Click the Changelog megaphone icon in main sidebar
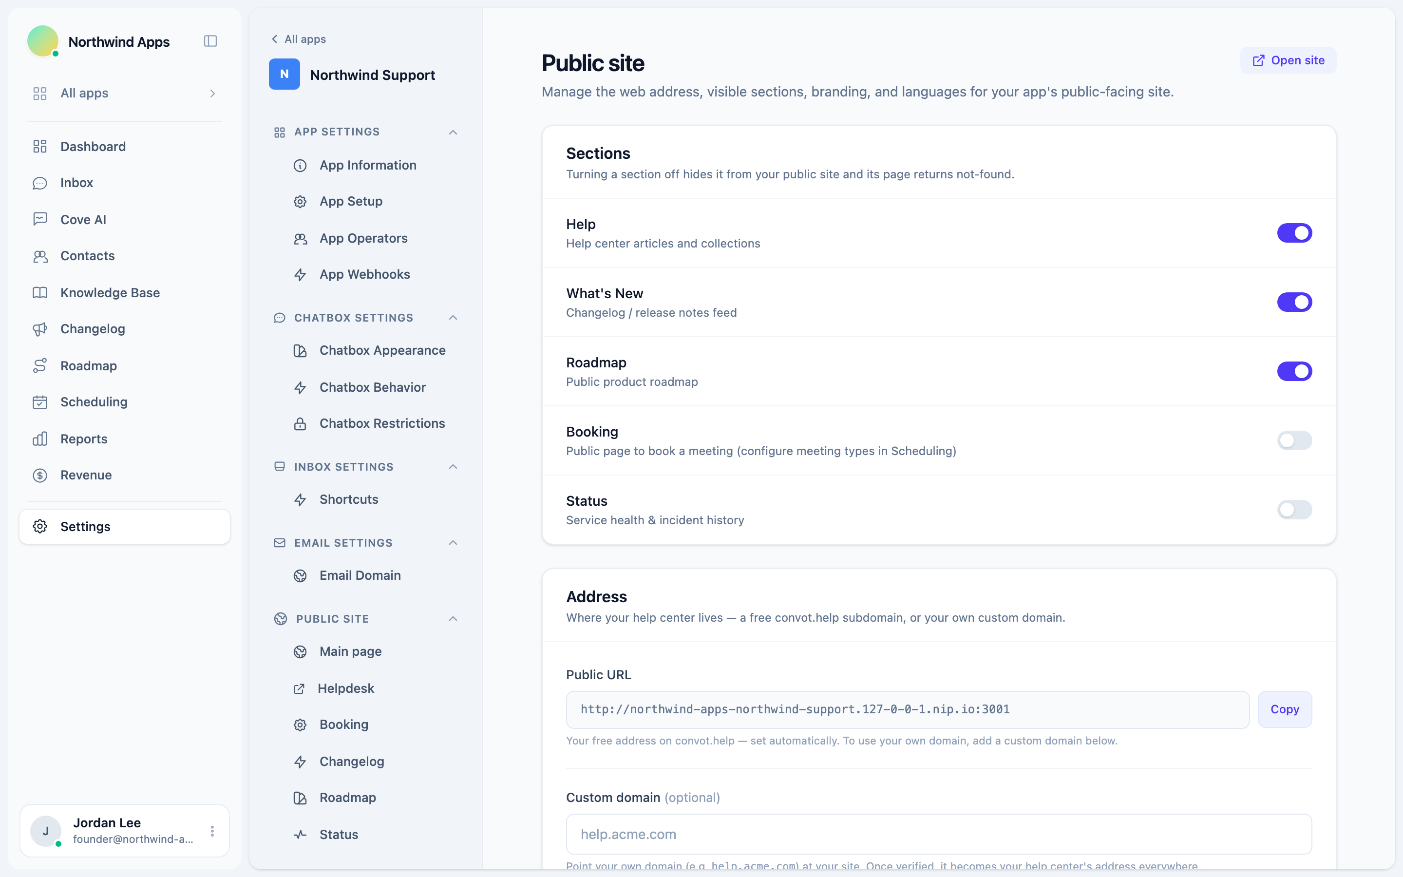Screen dimensions: 1403x877 [x=40, y=329]
